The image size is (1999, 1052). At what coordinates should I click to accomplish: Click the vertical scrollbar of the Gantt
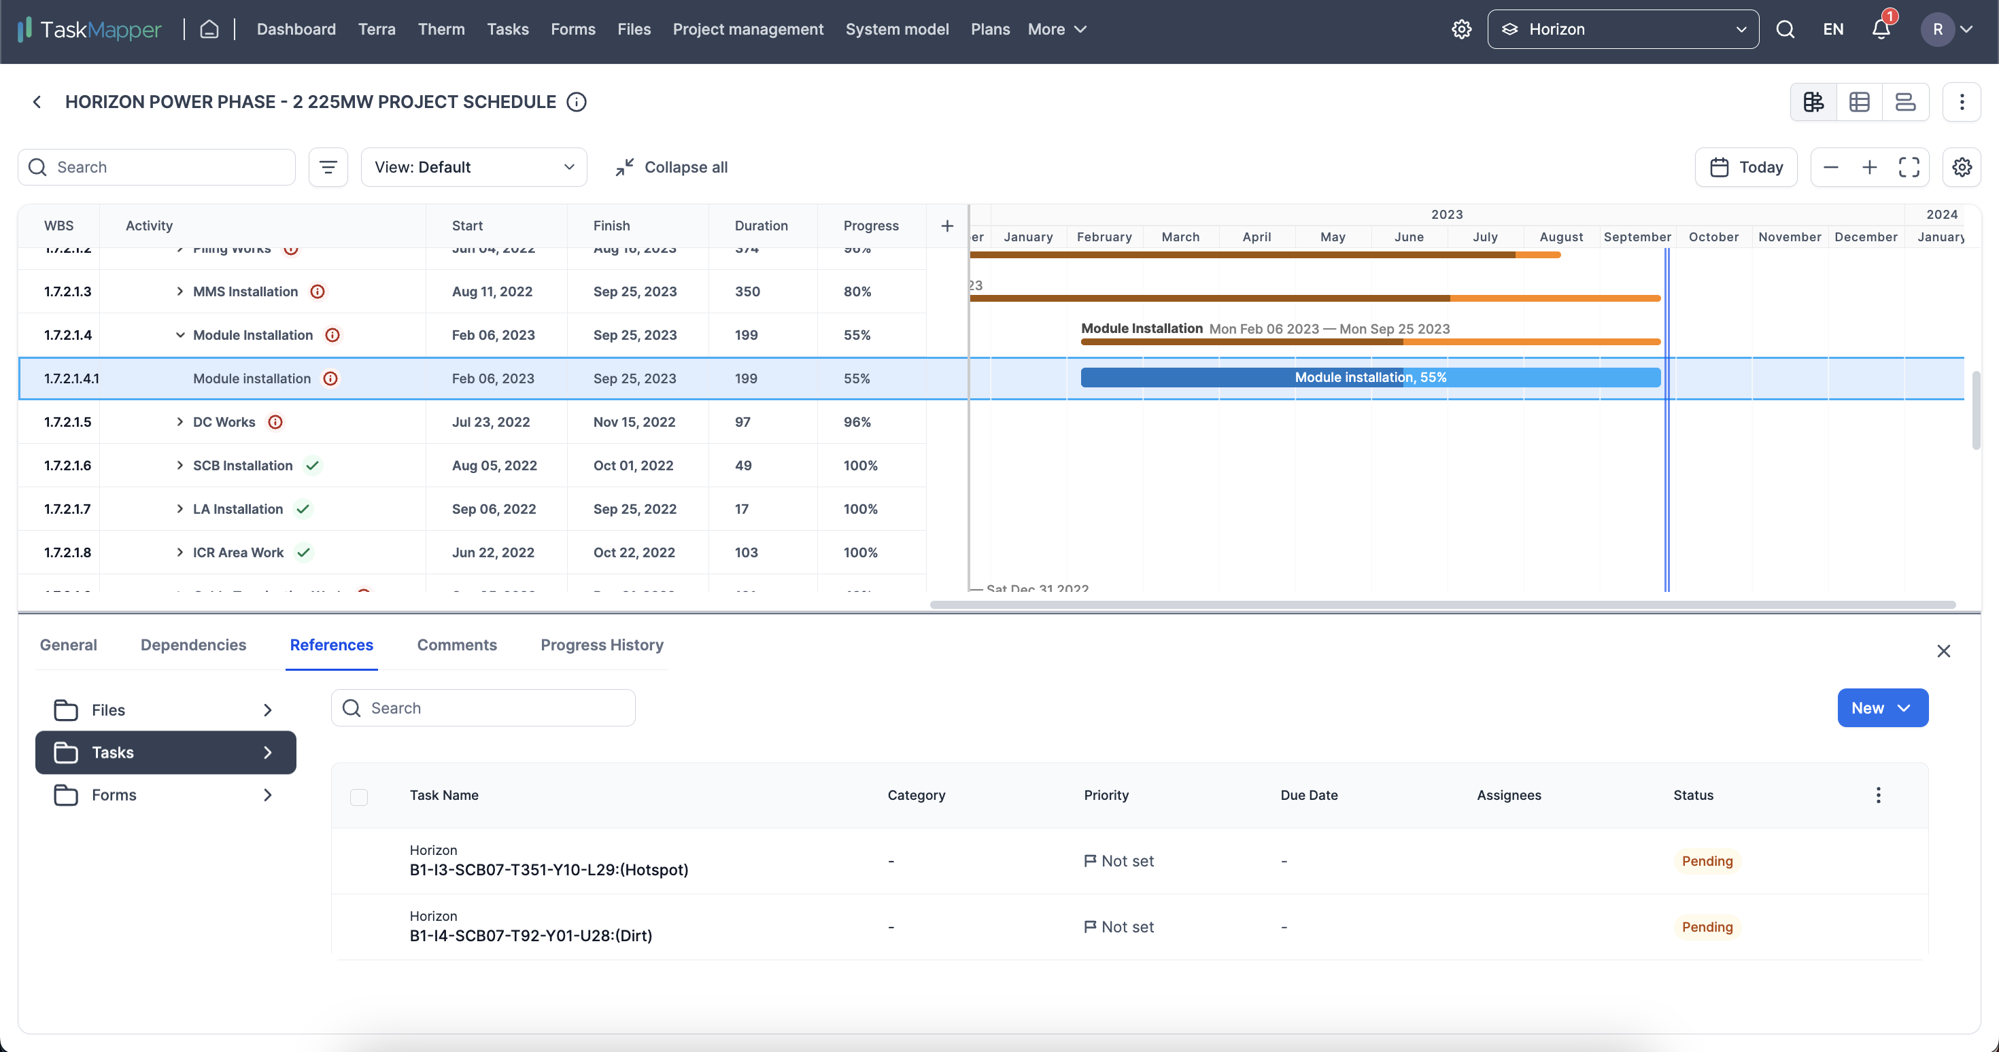(1976, 411)
